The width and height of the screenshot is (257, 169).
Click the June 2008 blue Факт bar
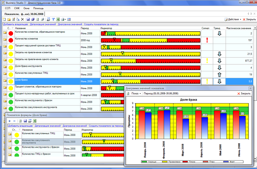242,127
